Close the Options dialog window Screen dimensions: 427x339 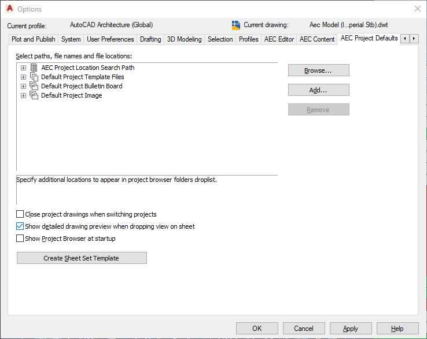click(x=418, y=9)
